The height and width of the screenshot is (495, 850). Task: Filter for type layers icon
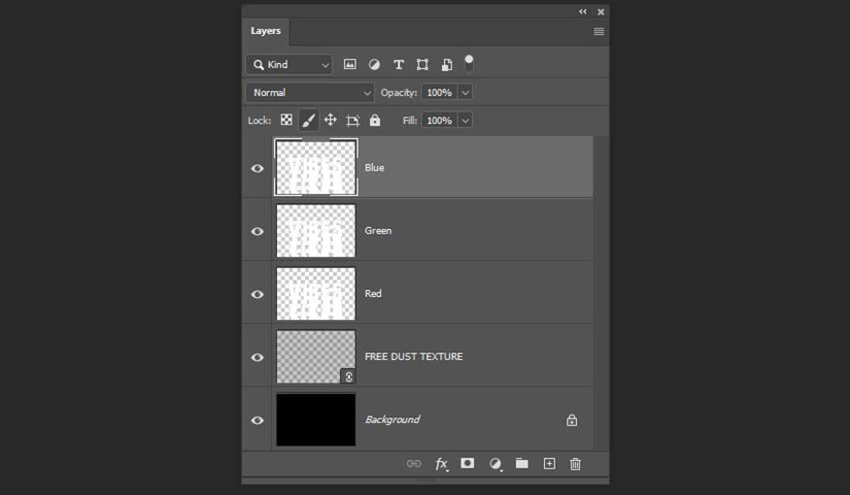(398, 65)
